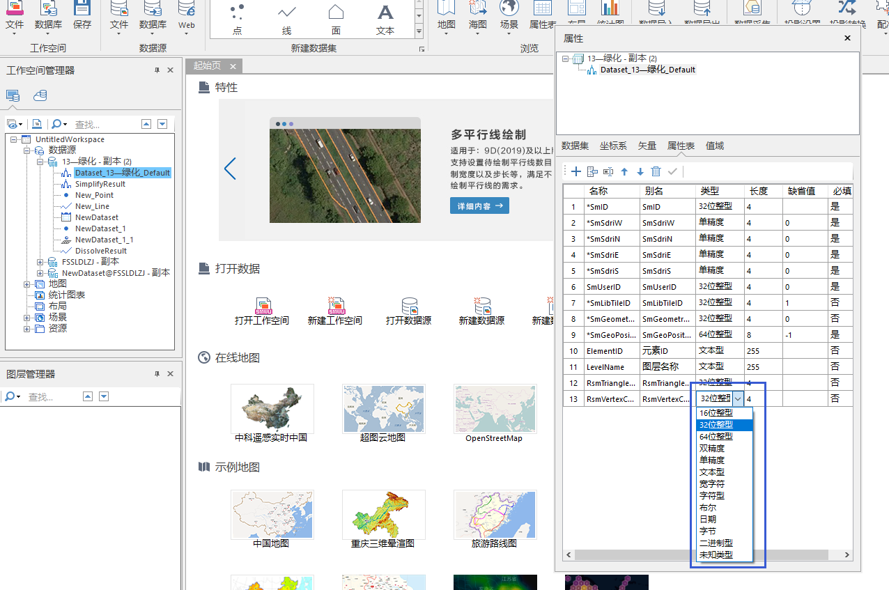Screen dimensions: 889x590
Task: Delete the field with the trash icon
Action: (x=656, y=171)
